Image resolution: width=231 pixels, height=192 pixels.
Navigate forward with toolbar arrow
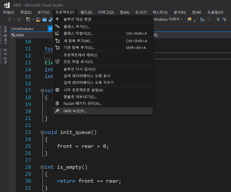coord(19,19)
